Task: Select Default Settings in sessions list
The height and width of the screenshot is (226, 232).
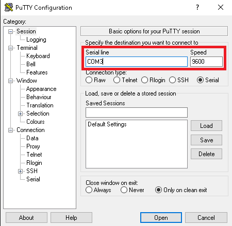Action: (x=107, y=124)
